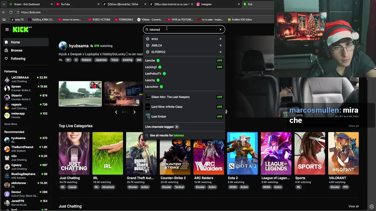Open matecapp followed channel

[26, 115]
